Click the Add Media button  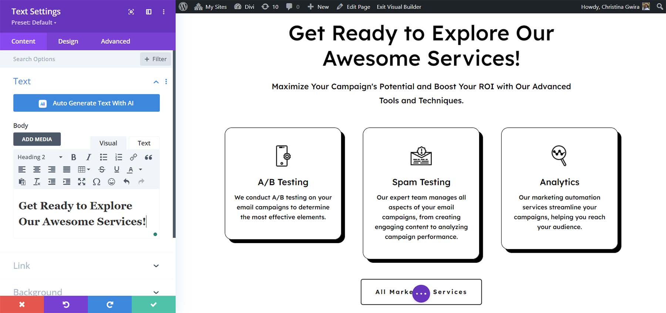click(37, 139)
